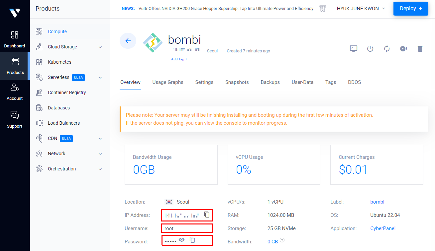Click the 0 GB bandwidth link
435x251 pixels.
tap(272, 242)
